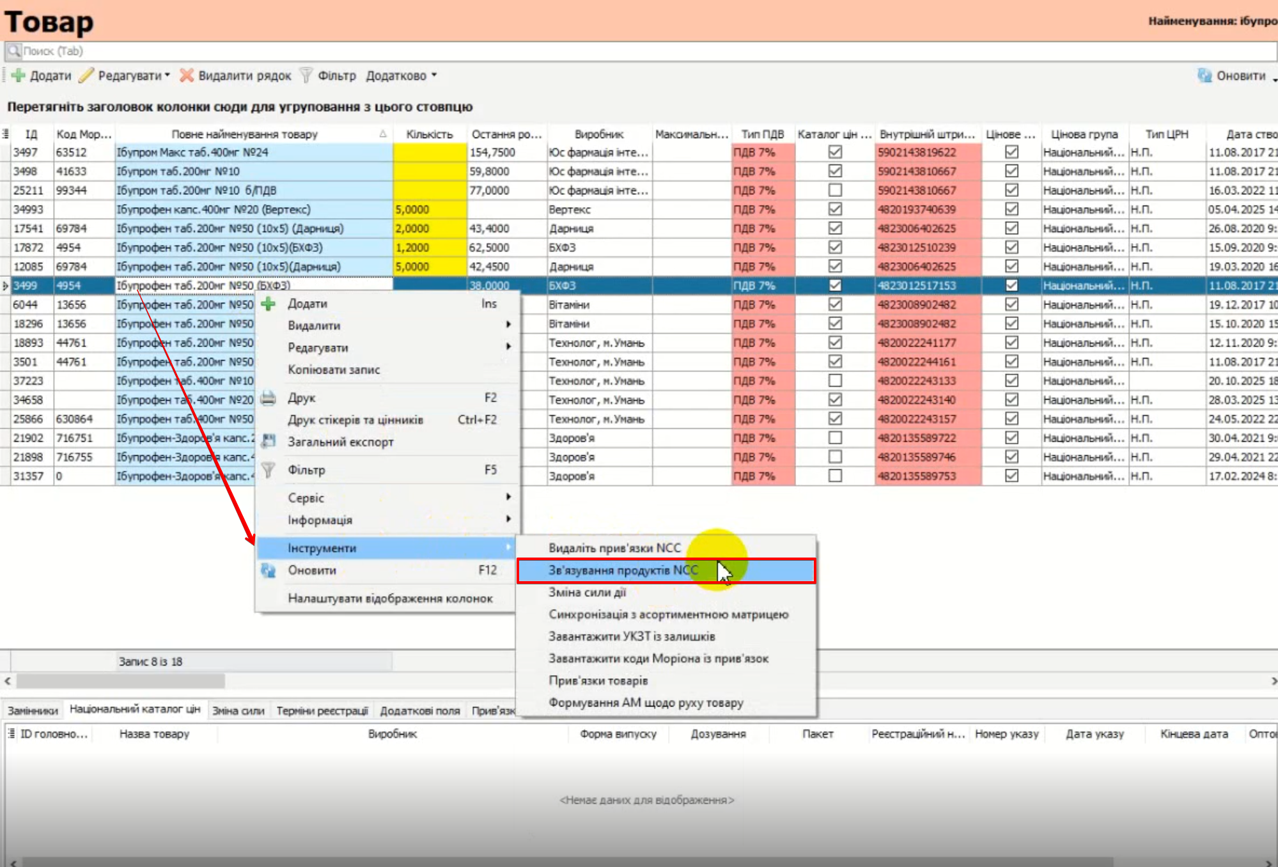Click the horizontal scrollbar thumb under the grid
Viewport: 1278px width, 867px height.
pos(120,681)
